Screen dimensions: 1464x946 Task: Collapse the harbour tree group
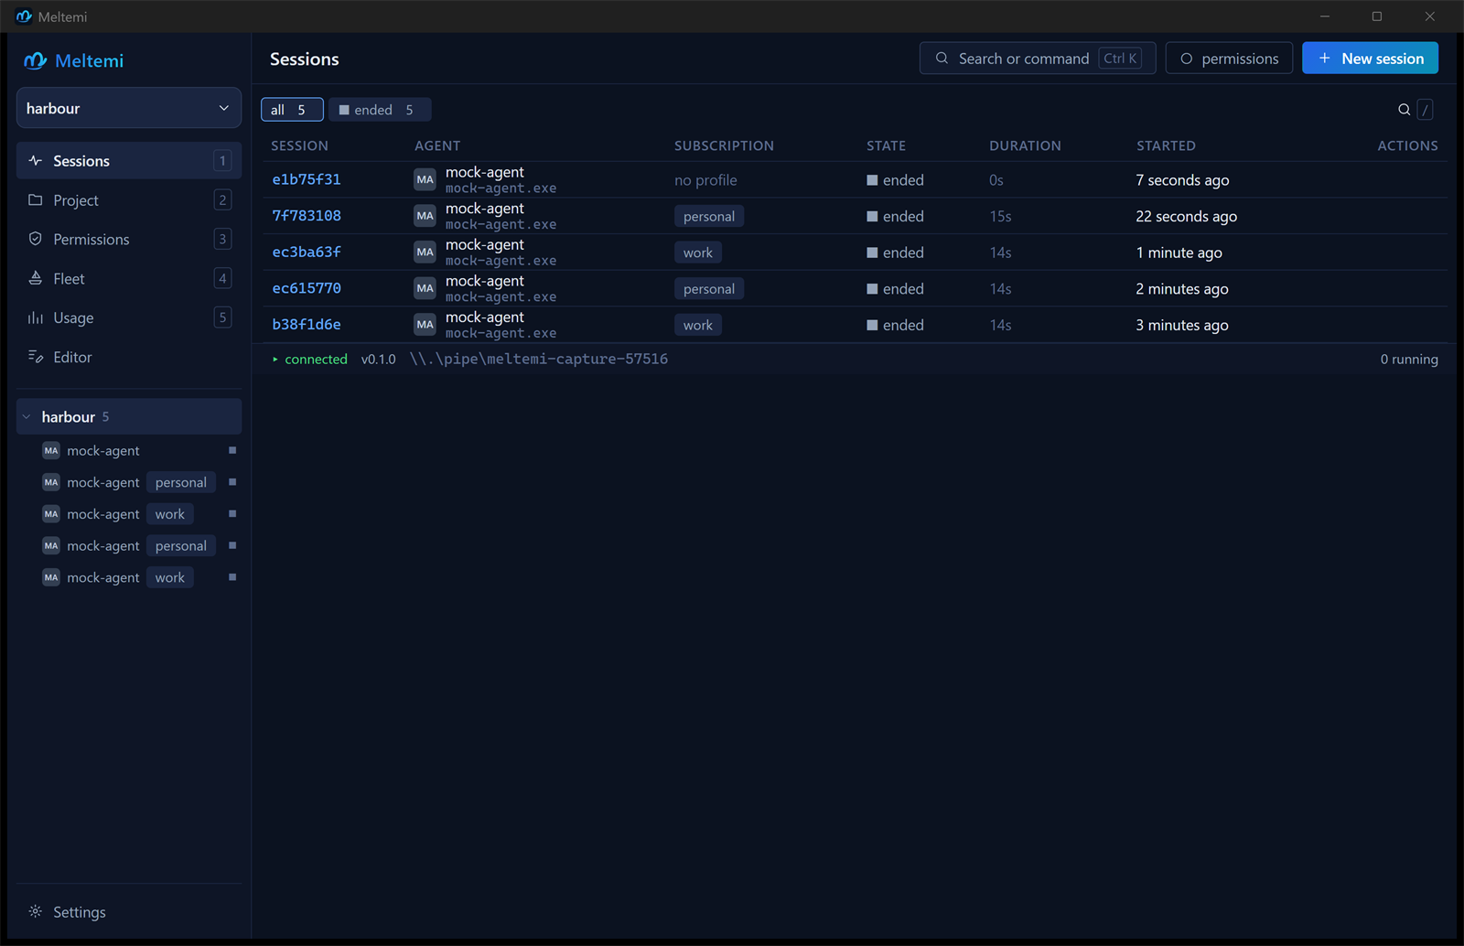pos(27,417)
